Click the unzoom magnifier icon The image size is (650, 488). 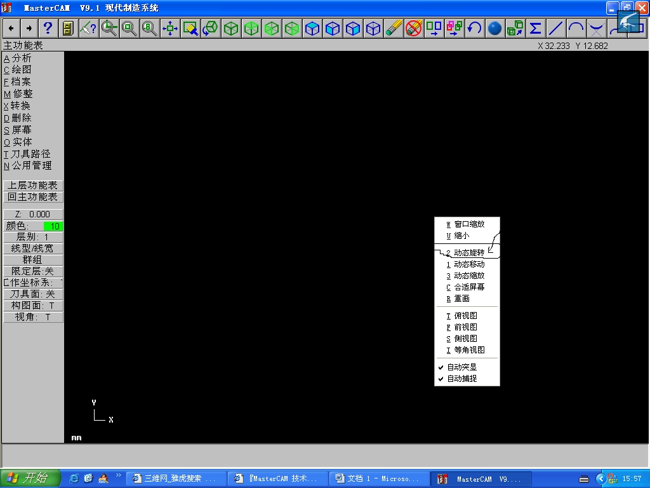click(x=129, y=29)
